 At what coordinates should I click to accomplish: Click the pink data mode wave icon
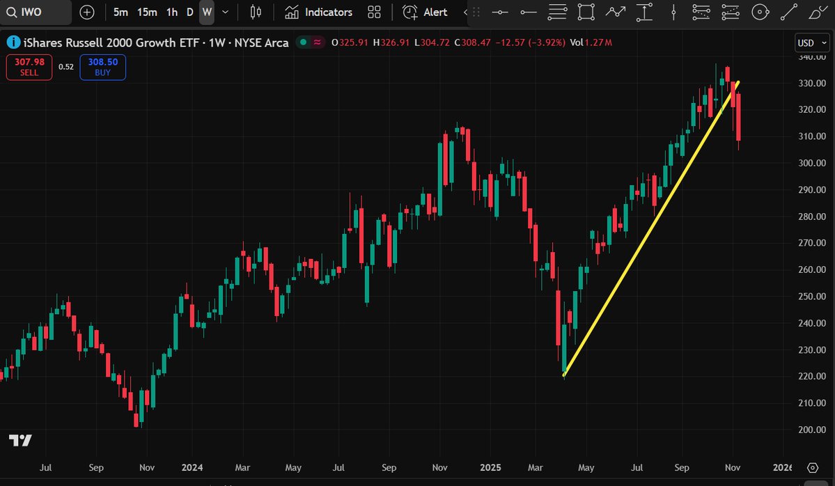coord(318,42)
